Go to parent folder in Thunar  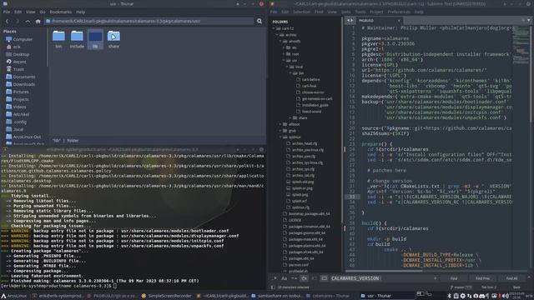coord(28,21)
